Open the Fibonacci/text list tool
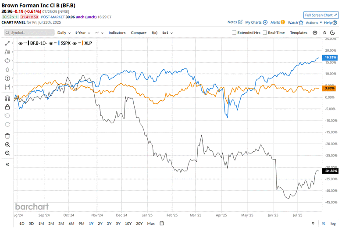This screenshot has width=342, height=228. (7, 52)
